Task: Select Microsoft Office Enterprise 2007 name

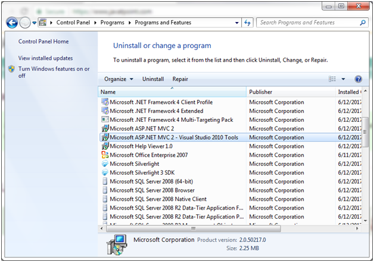Action: pyautogui.click(x=149, y=155)
